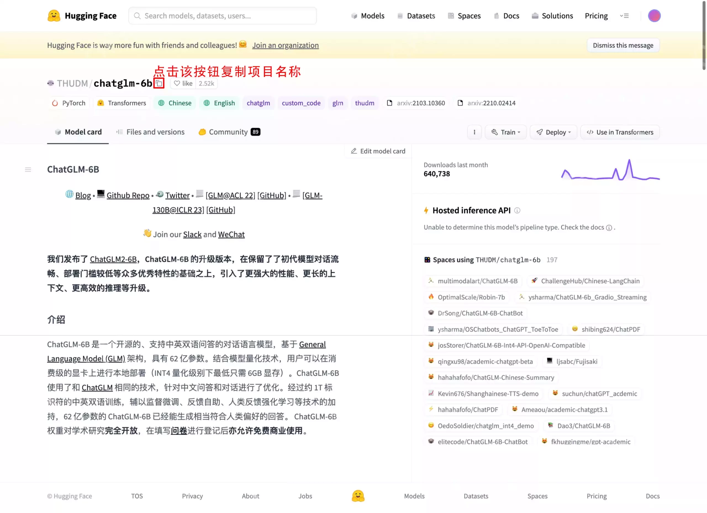
Task: Click the copy project name icon
Action: tap(159, 83)
